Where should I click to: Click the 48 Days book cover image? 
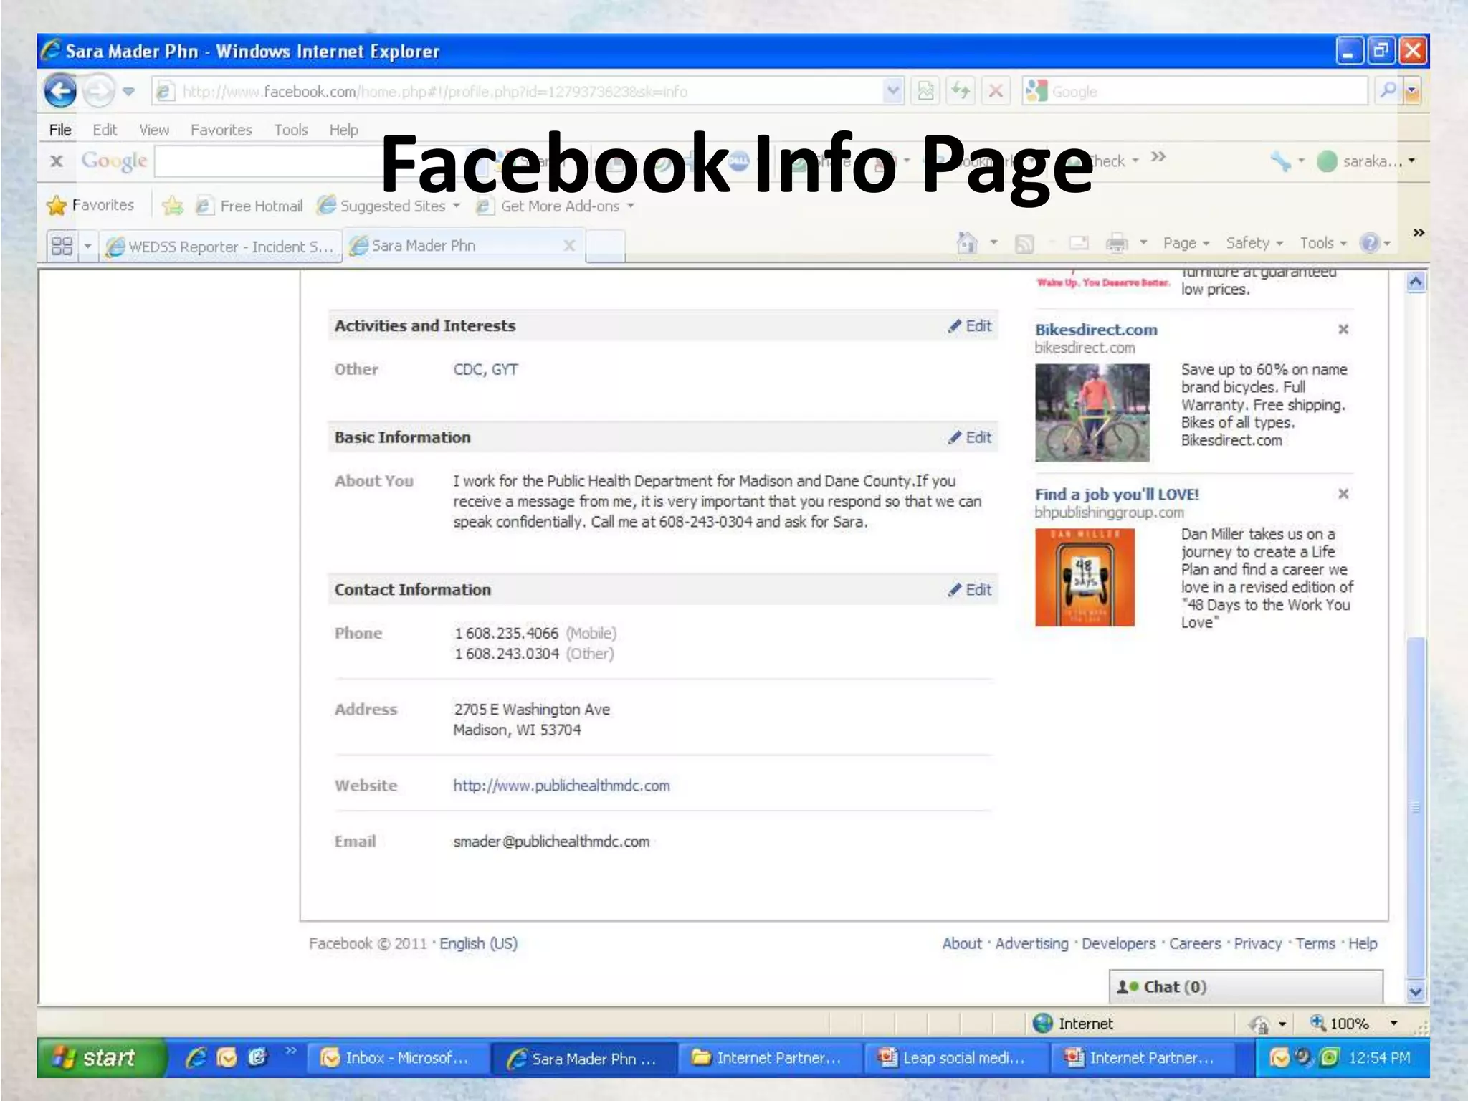1085,577
